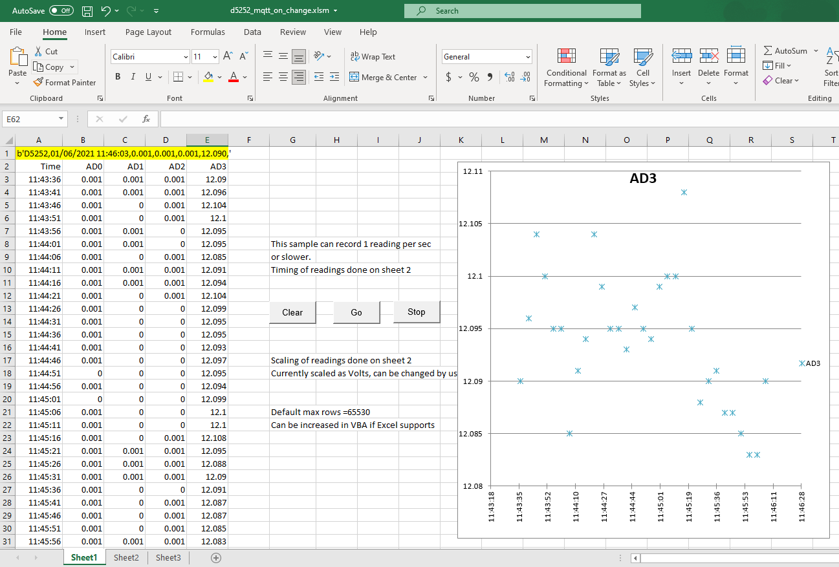Viewport: 839px width, 567px height.
Task: Switch to the Insert tab
Action: click(x=95, y=32)
